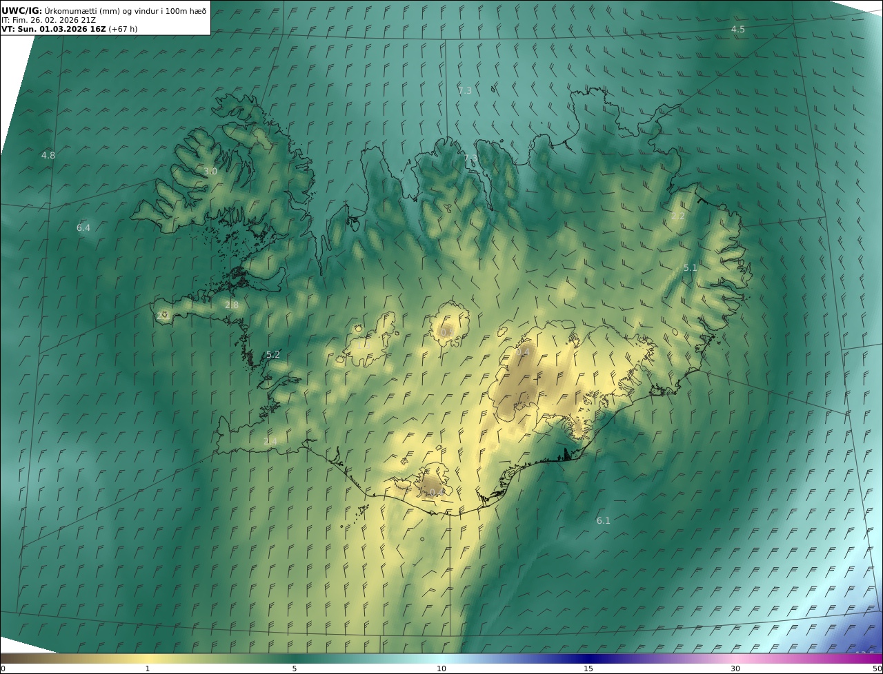Click the 2.1 value at Snæfellsnes tip

163,315
